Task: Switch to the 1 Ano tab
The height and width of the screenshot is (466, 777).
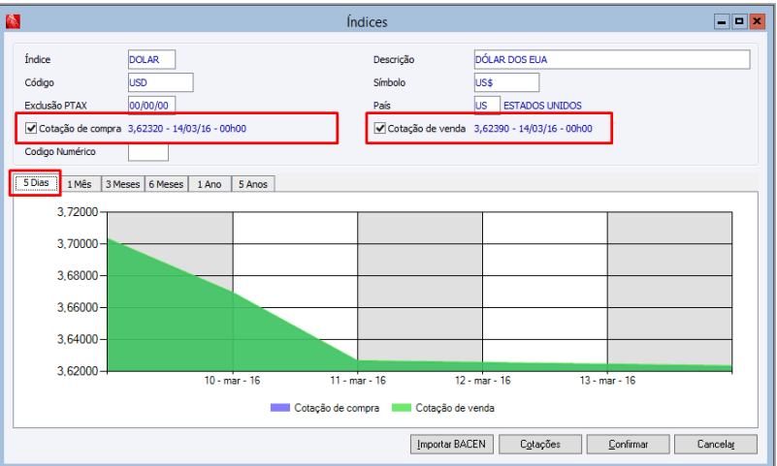Action: (210, 184)
